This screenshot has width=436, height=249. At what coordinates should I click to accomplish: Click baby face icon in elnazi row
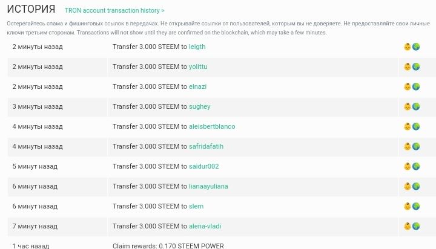click(408, 86)
